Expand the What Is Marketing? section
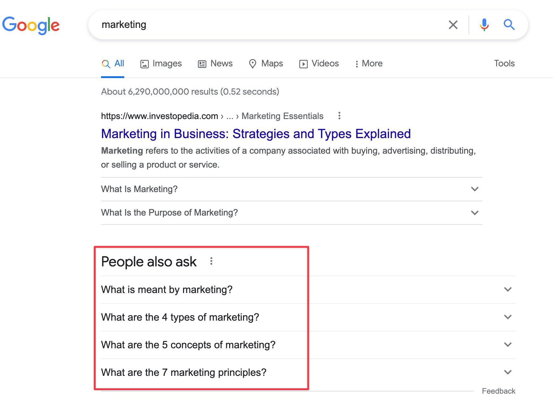Image resolution: width=553 pixels, height=407 pixels. pyautogui.click(x=474, y=189)
